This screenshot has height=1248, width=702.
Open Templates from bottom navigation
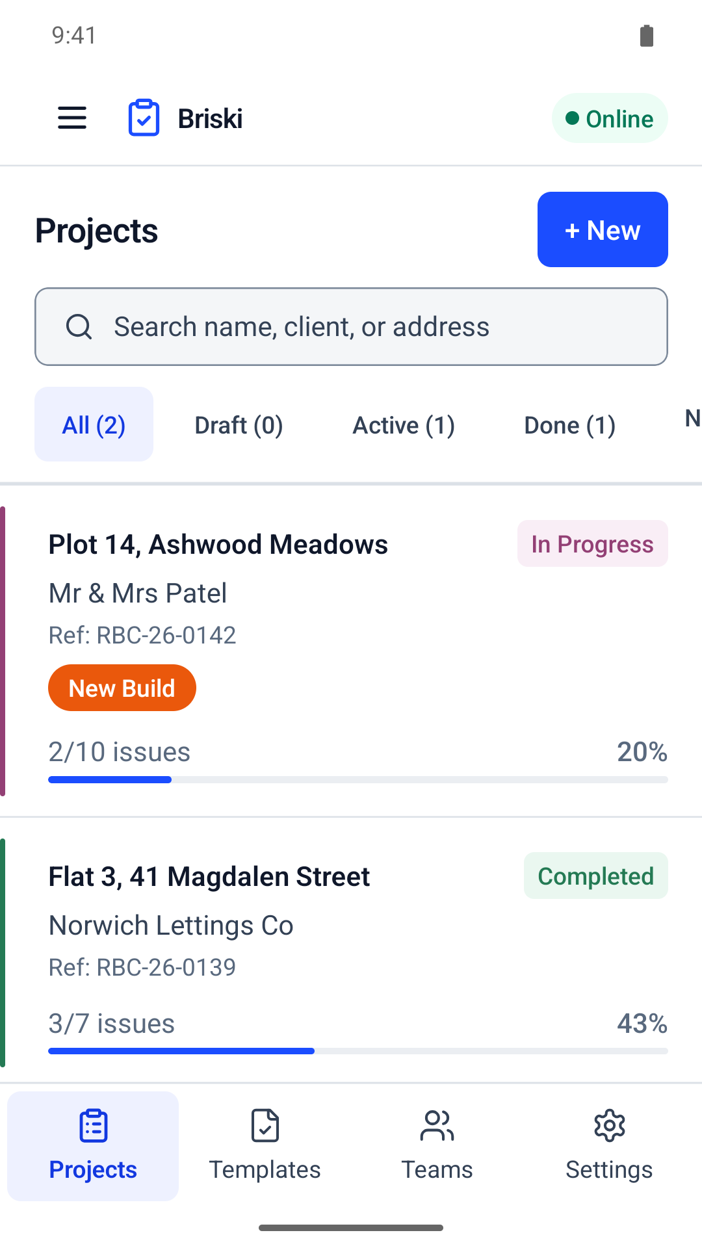tap(265, 1146)
